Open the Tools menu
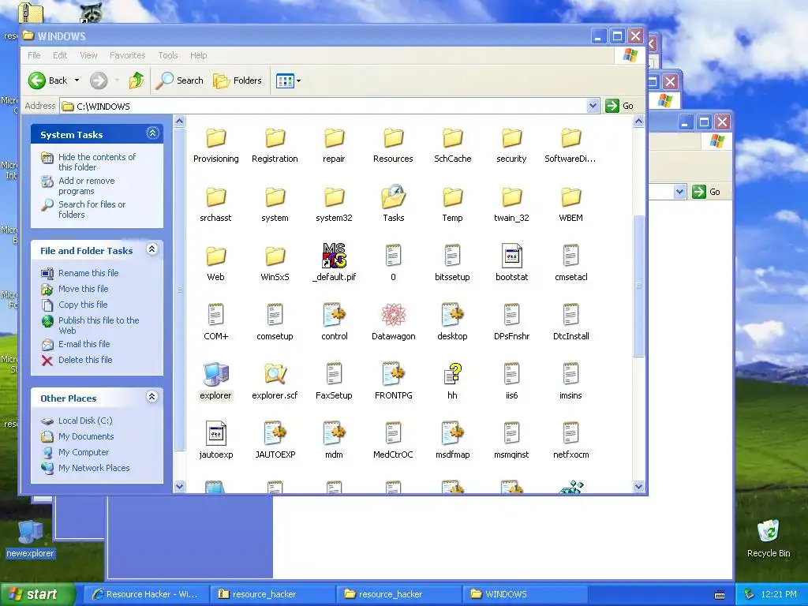 tap(168, 55)
